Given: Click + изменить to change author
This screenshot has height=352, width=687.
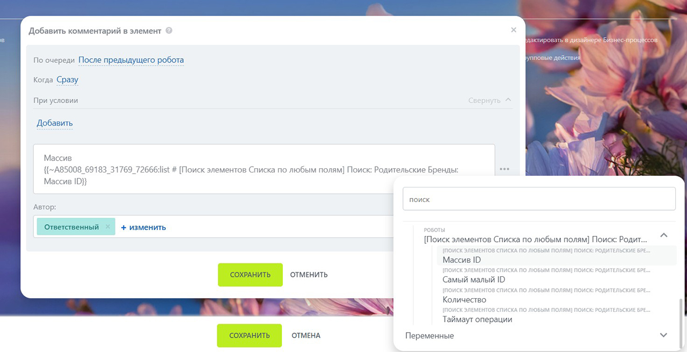Looking at the screenshot, I should click(143, 227).
